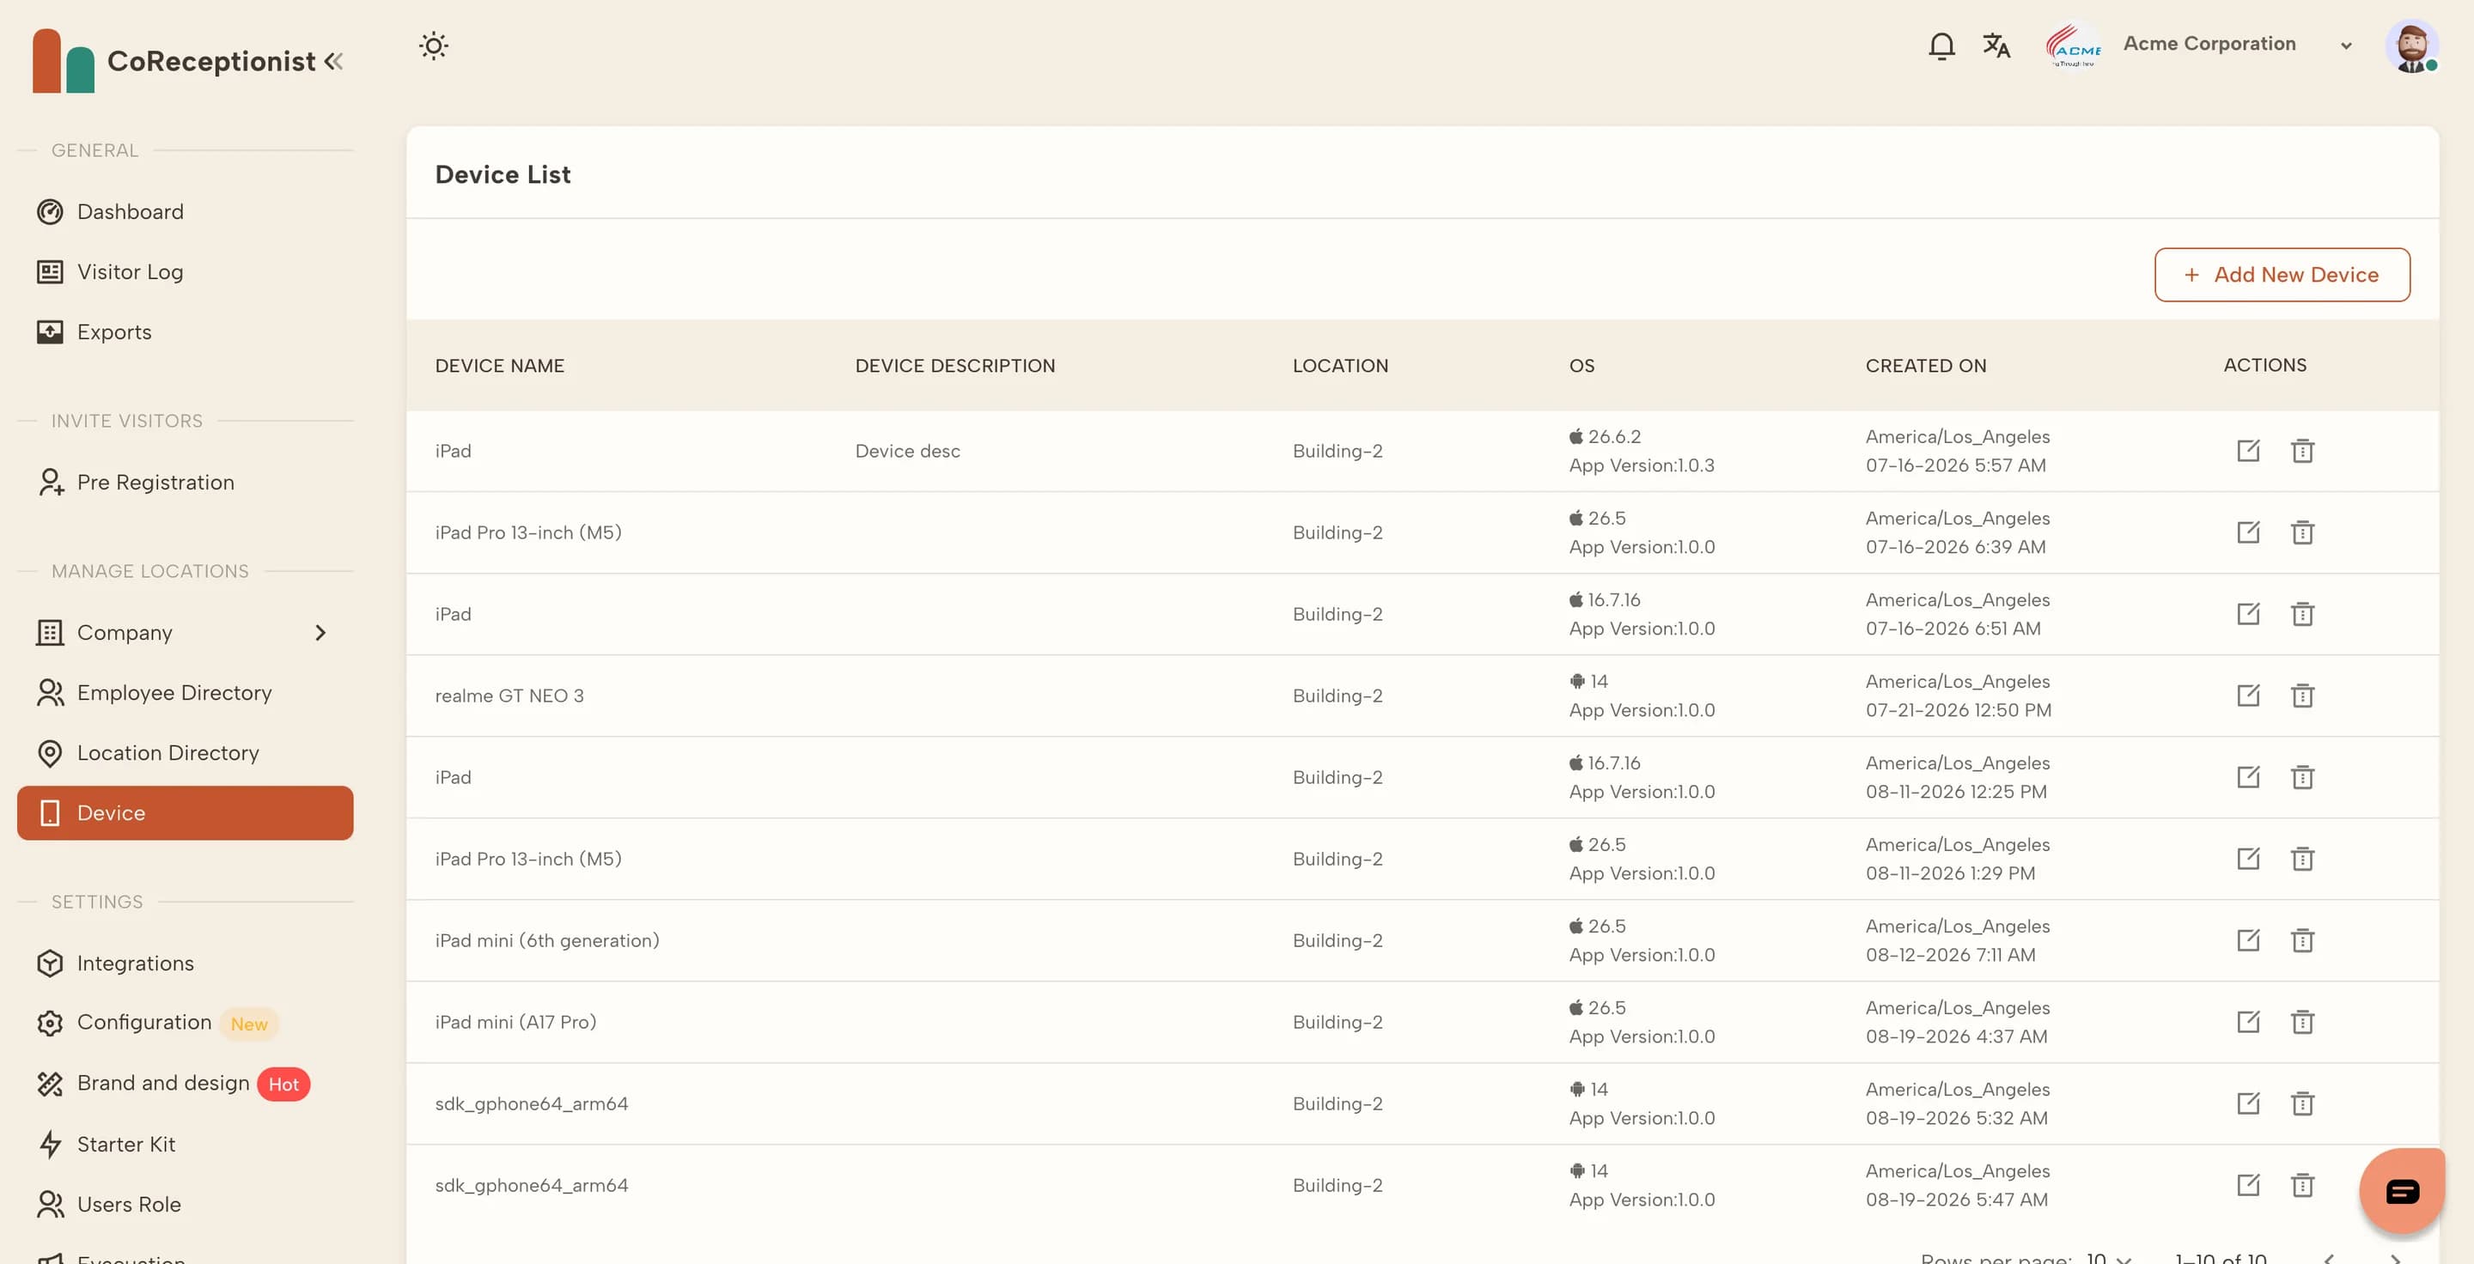Delete iPad mini (6th generation) device
This screenshot has width=2474, height=1264.
tap(2302, 939)
